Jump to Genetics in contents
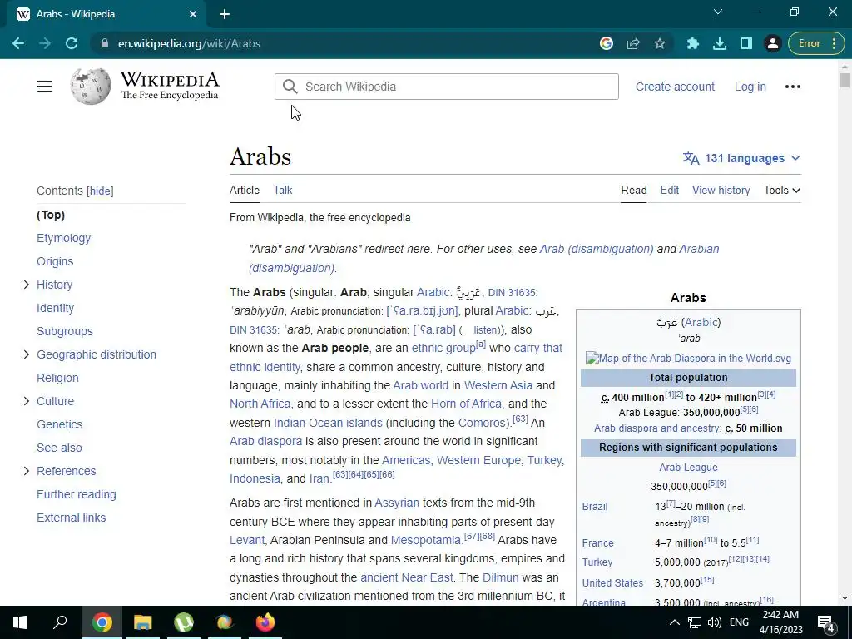This screenshot has height=639, width=852. (60, 424)
